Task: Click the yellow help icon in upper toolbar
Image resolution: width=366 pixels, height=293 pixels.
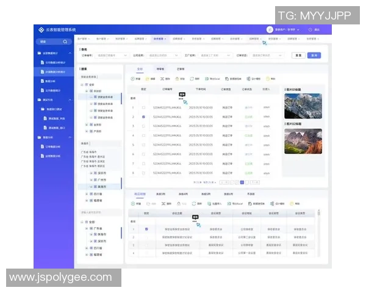Action: click(268, 79)
